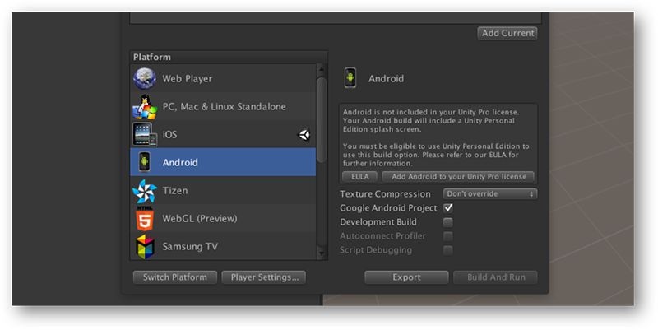Select the Samsung TV platform label
This screenshot has height=330, width=658.
(190, 246)
